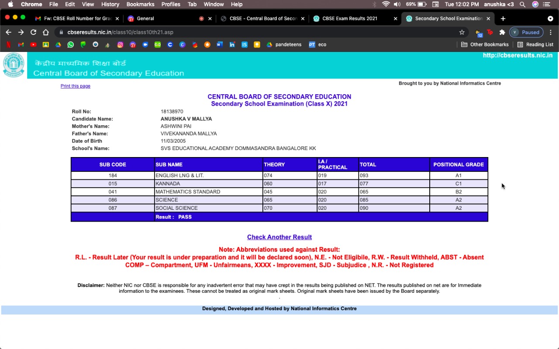Open the Apple menu

click(10, 4)
